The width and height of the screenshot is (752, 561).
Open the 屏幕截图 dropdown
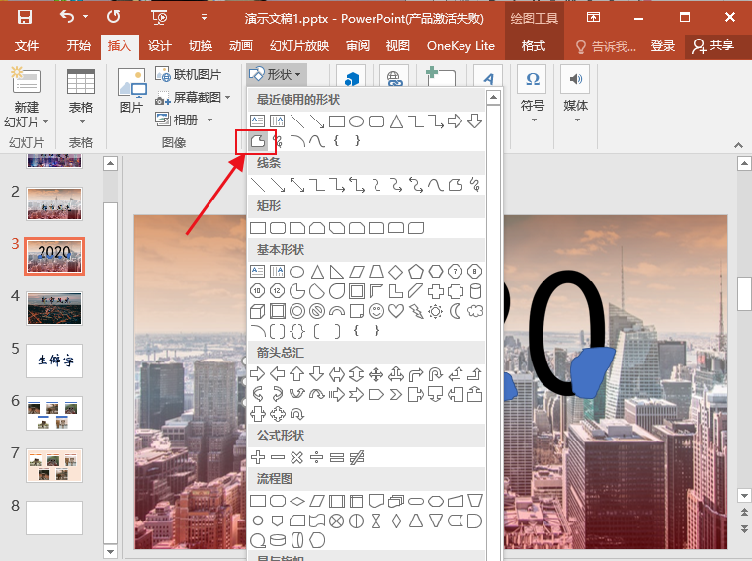(193, 98)
